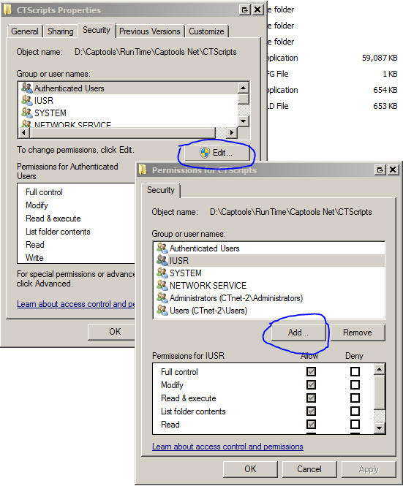Click up arrow of IUSR permissions scrollbar
The width and height of the screenshot is (403, 486).
coord(380,369)
